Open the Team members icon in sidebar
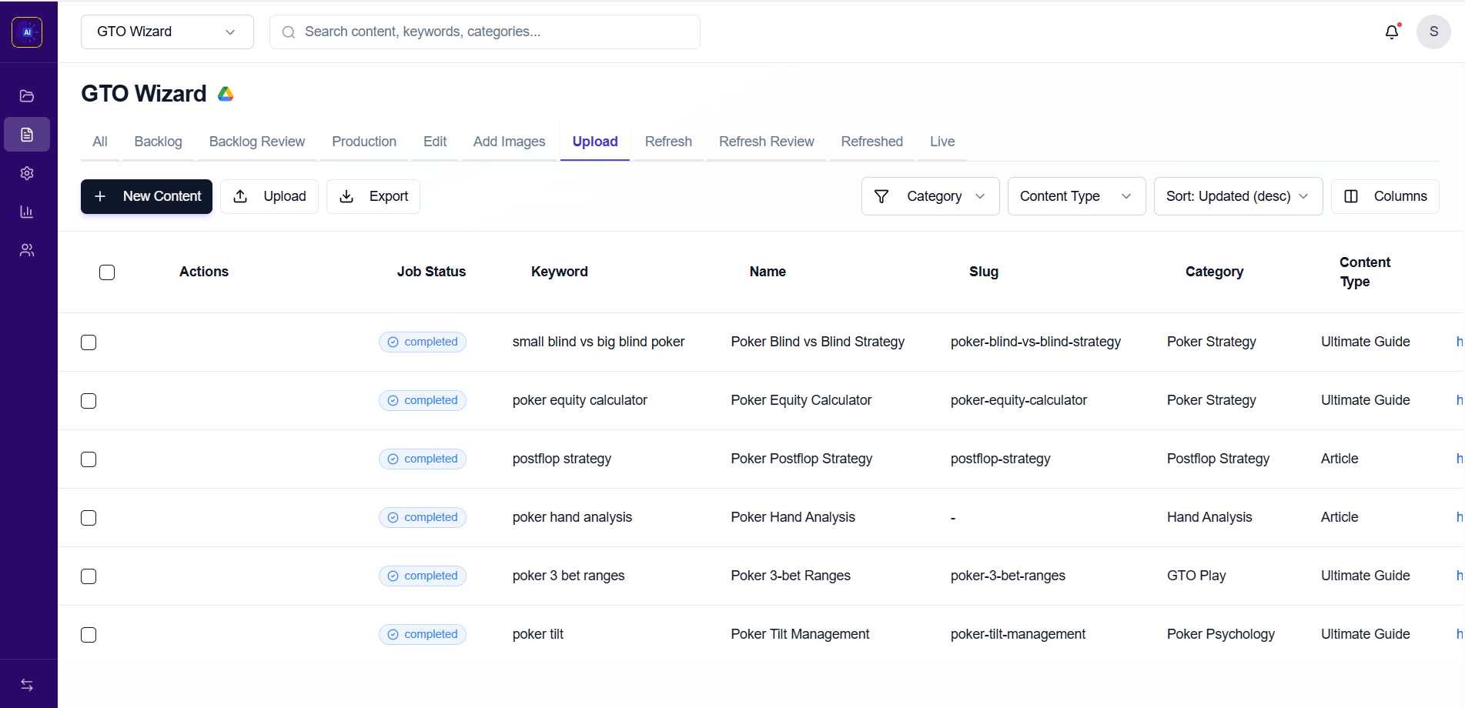Screen dimensions: 1465x708 pos(27,249)
